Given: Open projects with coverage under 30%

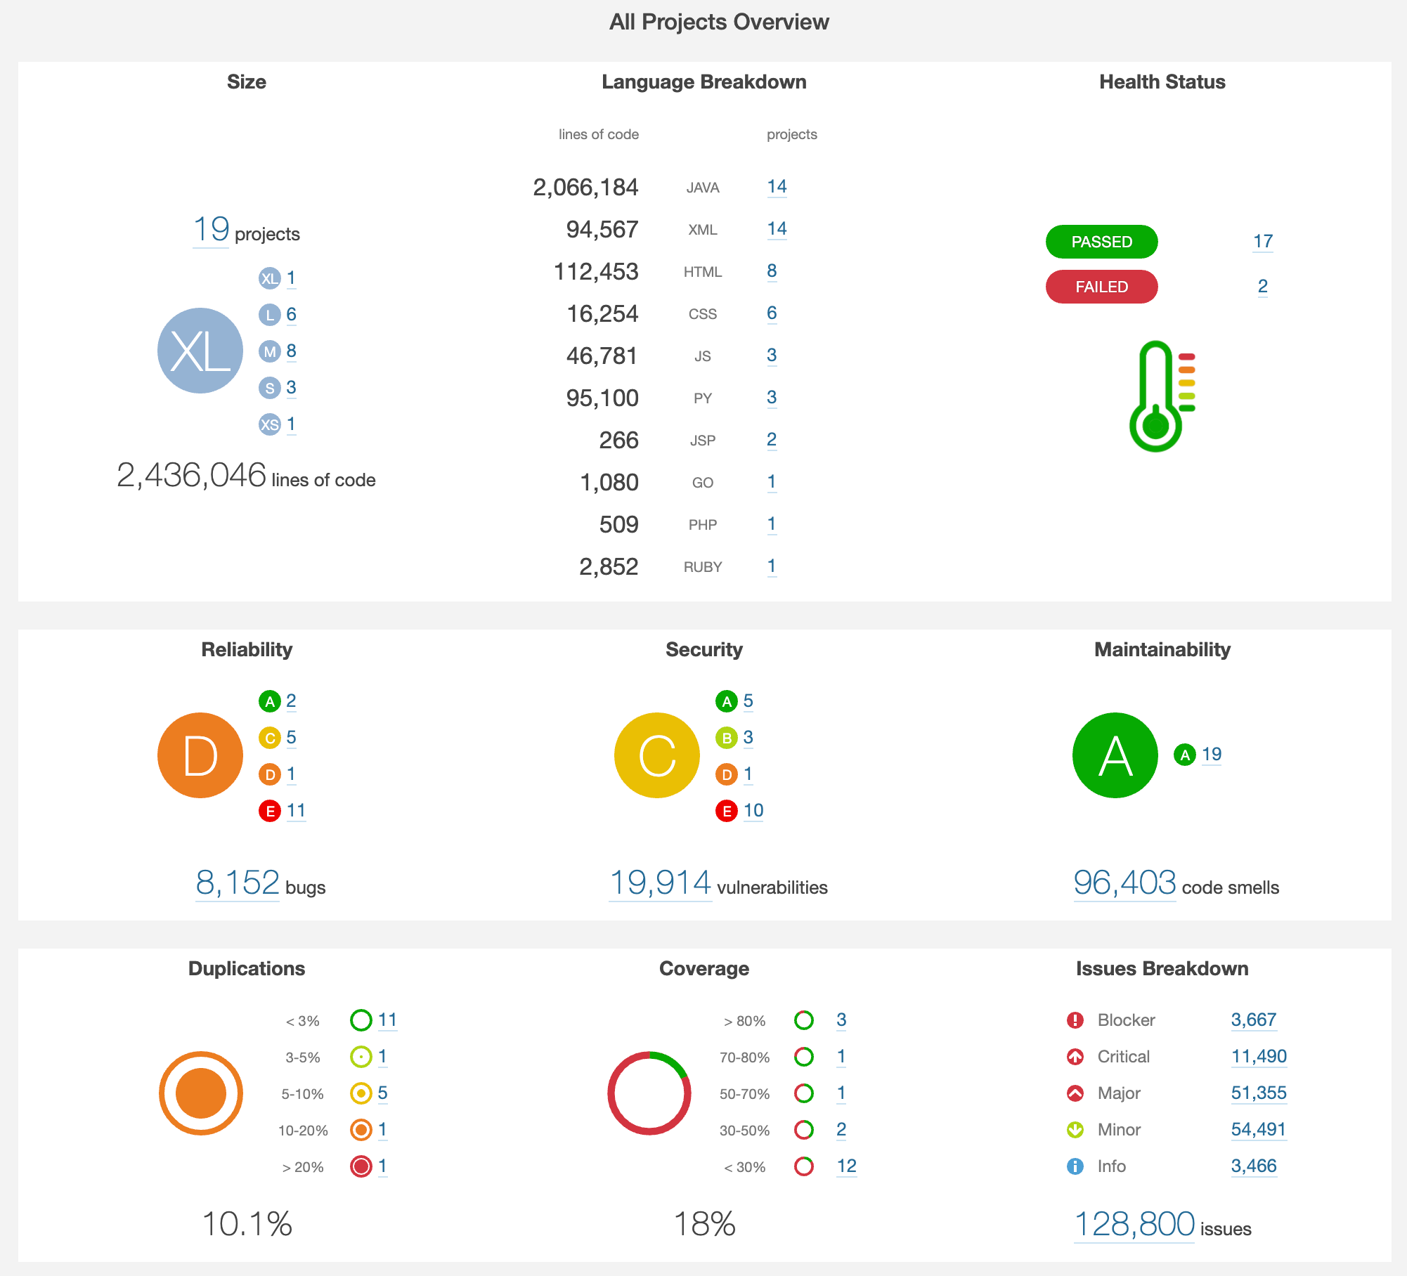Looking at the screenshot, I should pos(846,1166).
